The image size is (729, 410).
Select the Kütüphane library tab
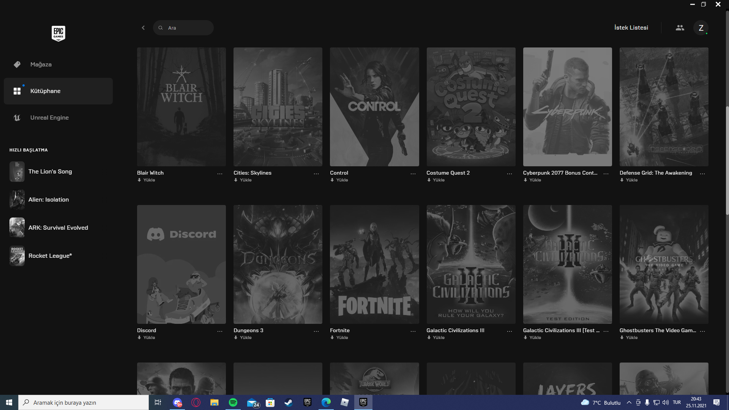(58, 91)
